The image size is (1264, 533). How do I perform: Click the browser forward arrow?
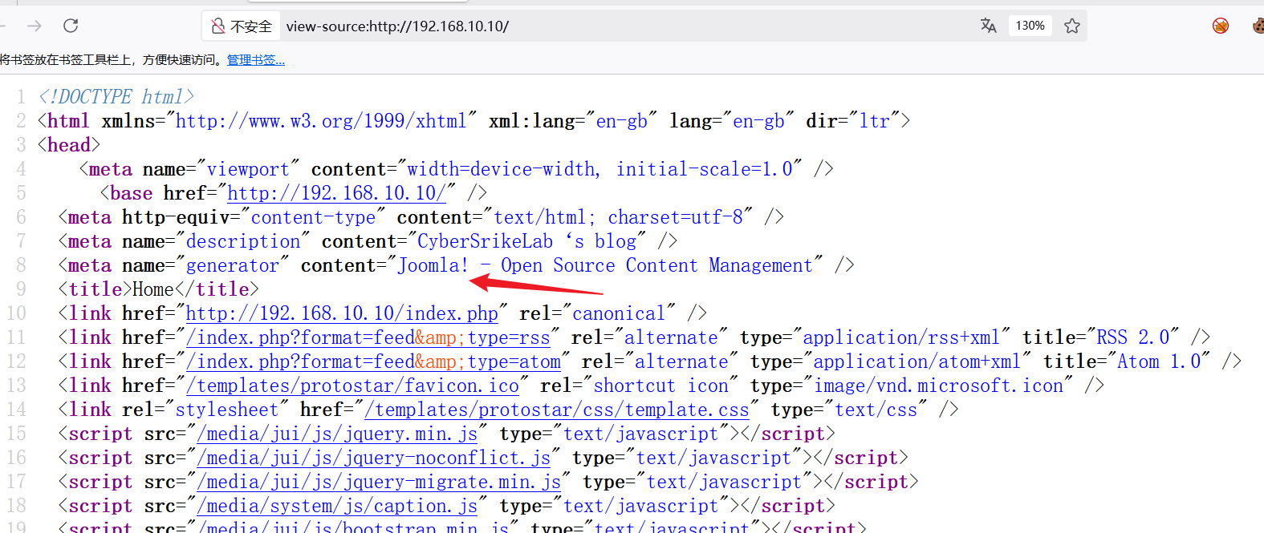coord(35,26)
